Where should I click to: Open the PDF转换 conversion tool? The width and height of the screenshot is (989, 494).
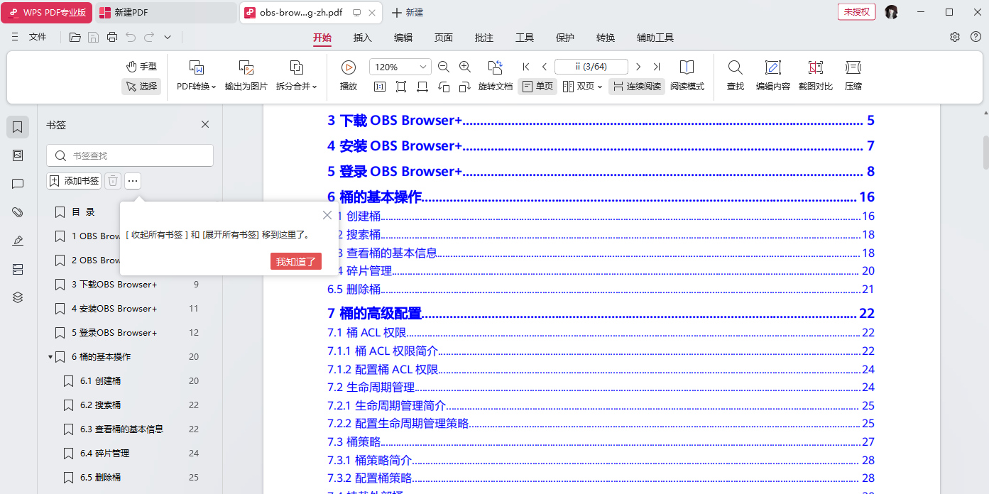pos(197,76)
